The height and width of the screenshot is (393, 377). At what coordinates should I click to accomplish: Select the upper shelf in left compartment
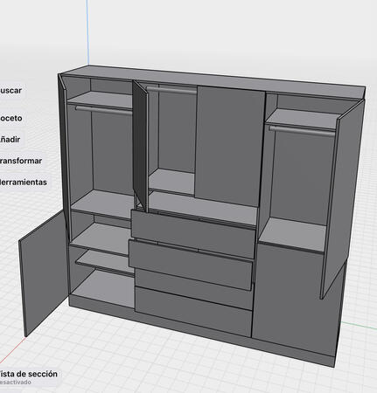coord(101,100)
